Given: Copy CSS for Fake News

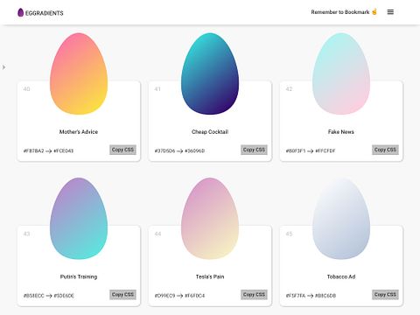Looking at the screenshot, I should click(x=385, y=150).
